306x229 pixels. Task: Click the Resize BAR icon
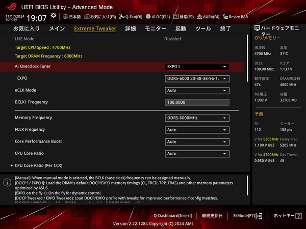click(x=225, y=17)
